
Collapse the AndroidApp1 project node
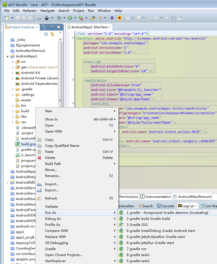[7, 56]
